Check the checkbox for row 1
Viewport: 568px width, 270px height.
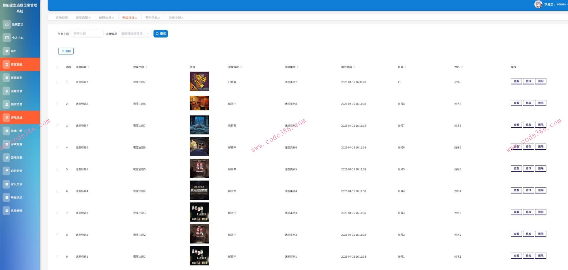(x=58, y=82)
